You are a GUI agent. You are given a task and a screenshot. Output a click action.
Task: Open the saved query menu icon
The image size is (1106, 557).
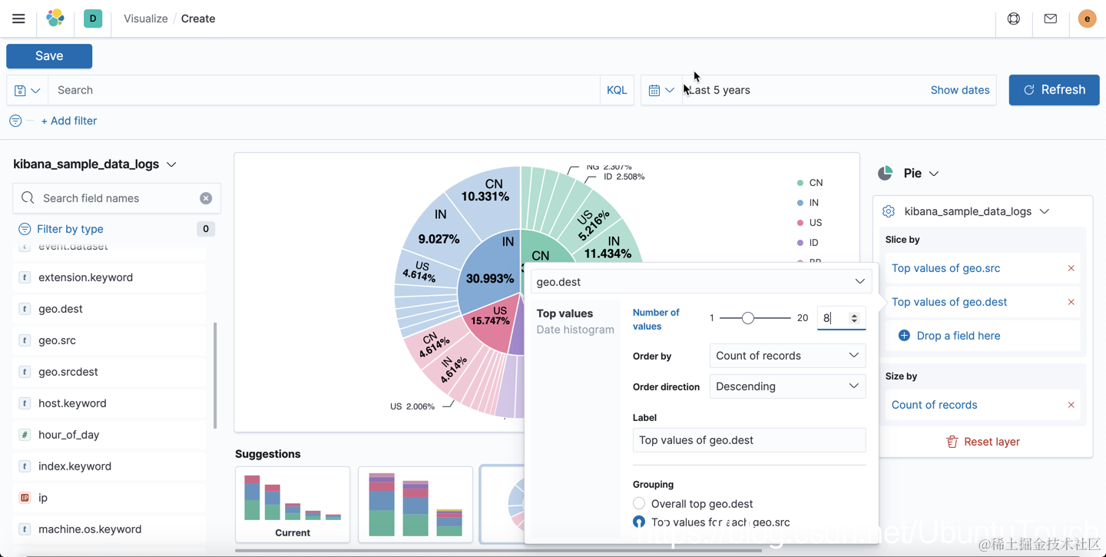tap(27, 91)
